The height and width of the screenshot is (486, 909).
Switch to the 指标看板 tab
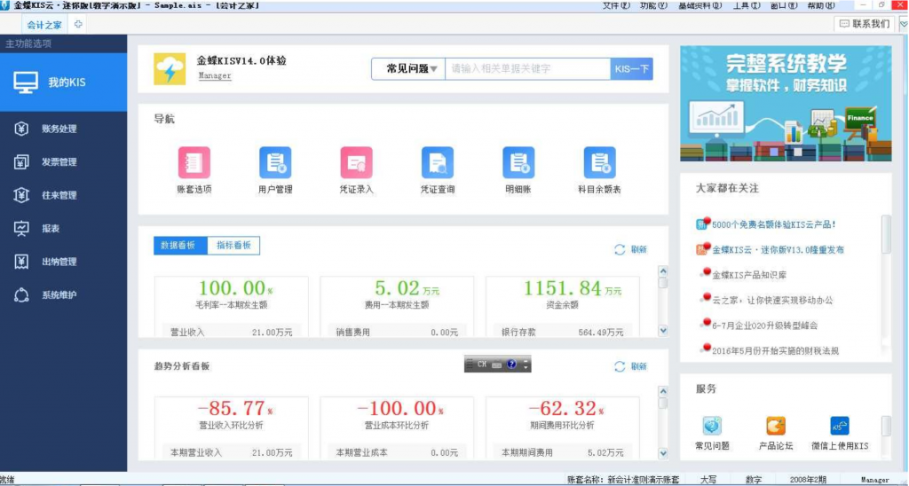pyautogui.click(x=233, y=246)
